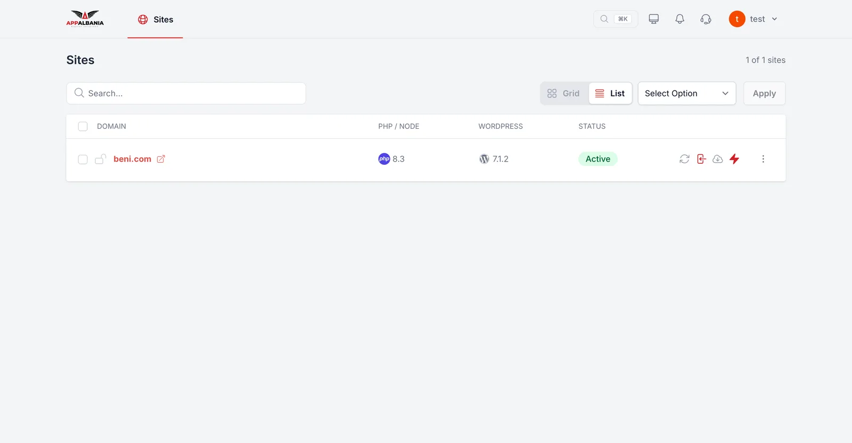Viewport: 852px width, 443px height.
Task: Open the notifications bell
Action: pos(679,19)
